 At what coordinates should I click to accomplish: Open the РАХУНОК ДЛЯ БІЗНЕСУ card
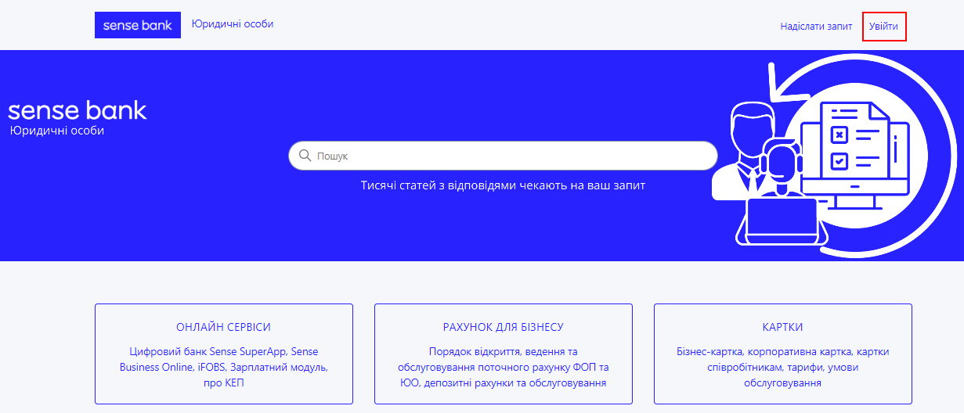pos(504,354)
